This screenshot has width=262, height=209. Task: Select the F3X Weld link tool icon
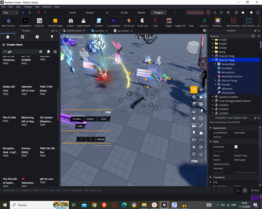tap(201, 125)
